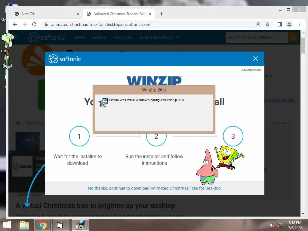Click the white window taskbar icon
Viewport: 308px width, 231px height.
(60, 225)
